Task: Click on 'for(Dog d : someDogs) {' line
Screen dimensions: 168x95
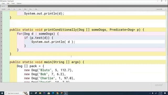Action: coord(38,34)
